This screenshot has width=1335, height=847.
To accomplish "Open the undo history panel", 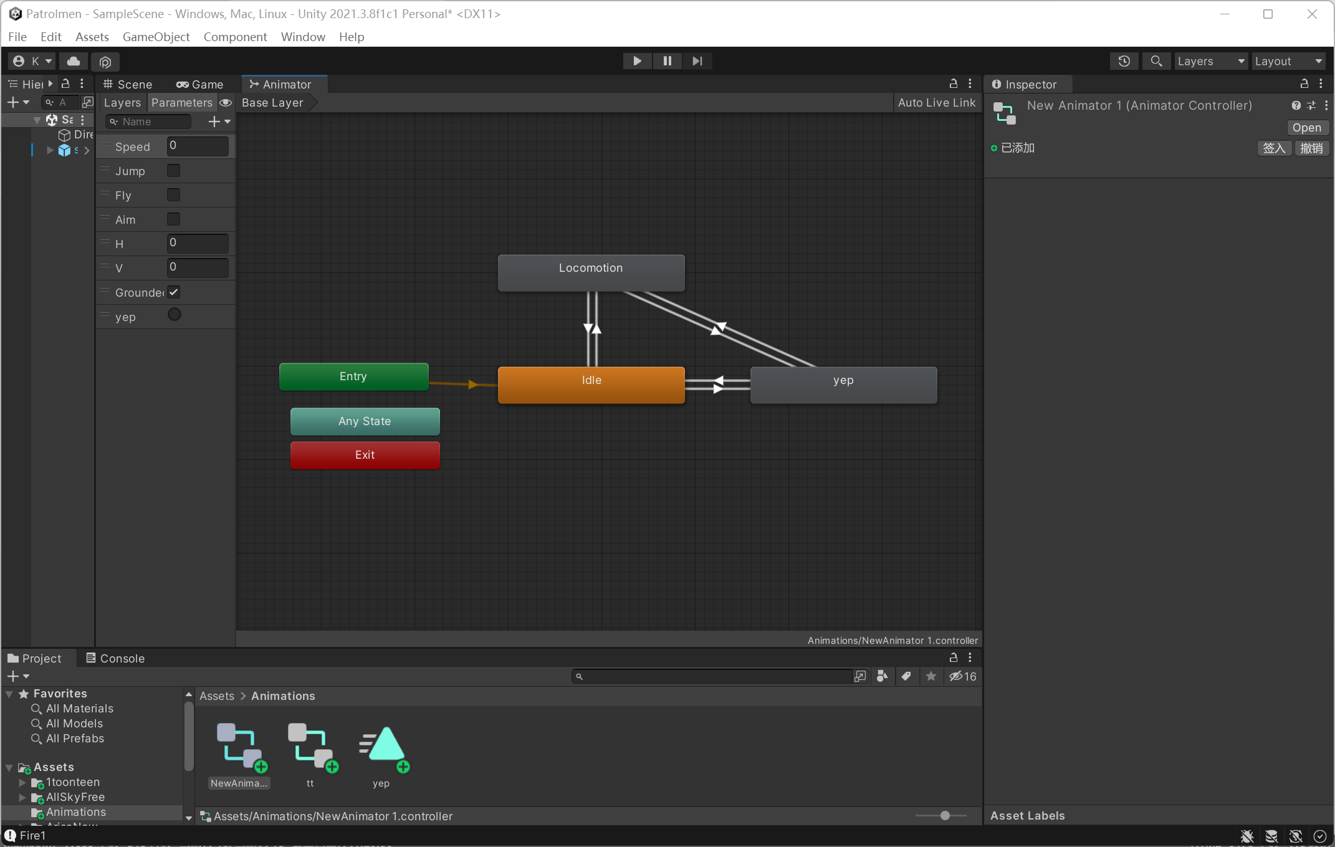I will pyautogui.click(x=1124, y=61).
